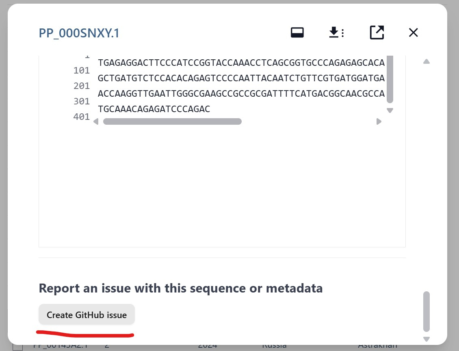Screen dimensions: 459x351
Task: Click the dialog's bottom scroll-down arrow
Action: (x=426, y=339)
